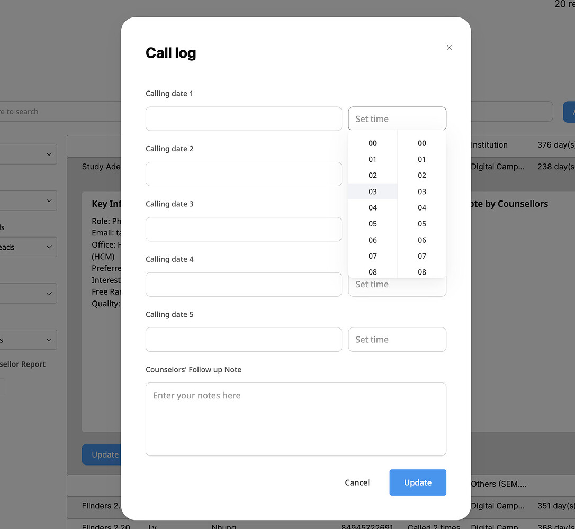575x529 pixels.
Task: Click the Counselors' Follow up Note text area
Action: [x=295, y=418]
